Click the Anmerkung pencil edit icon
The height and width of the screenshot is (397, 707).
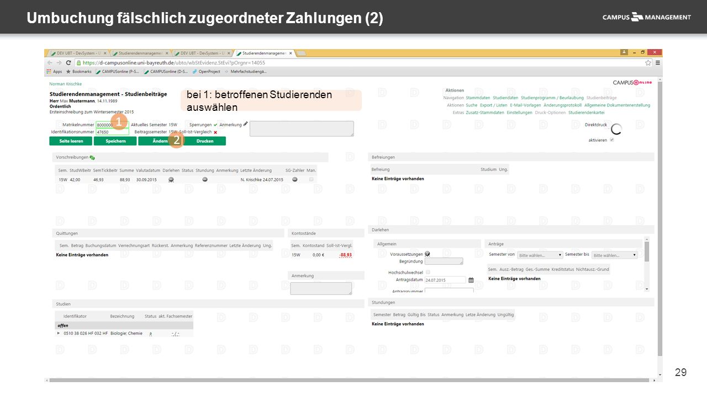tap(245, 125)
